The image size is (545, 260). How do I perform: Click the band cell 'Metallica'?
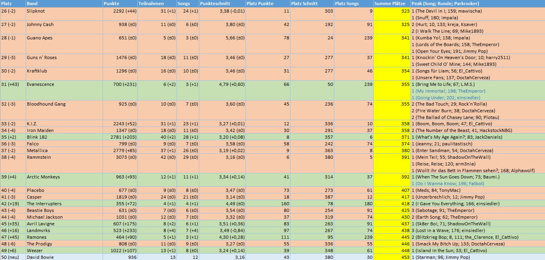[x=64, y=150]
